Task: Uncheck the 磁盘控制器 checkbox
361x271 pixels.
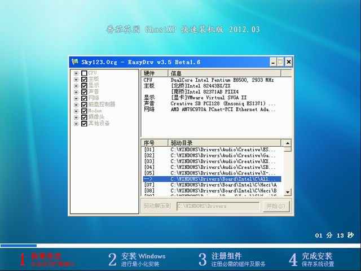Action: coord(84,105)
